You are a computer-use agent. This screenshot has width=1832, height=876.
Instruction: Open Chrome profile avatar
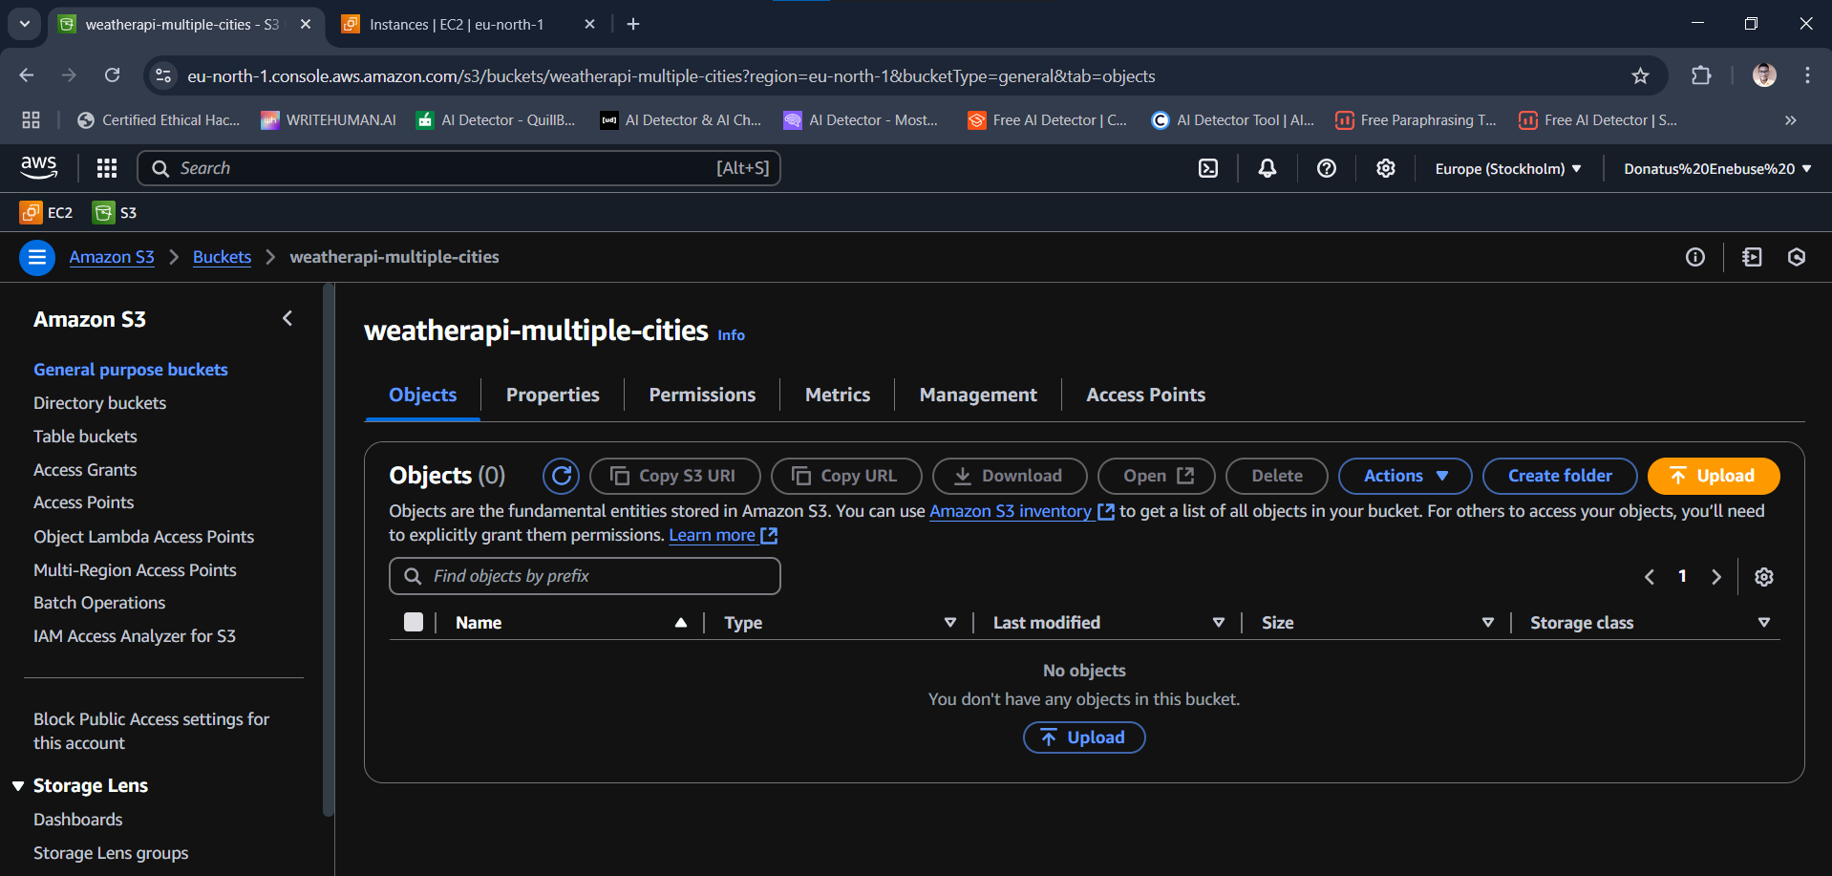tap(1764, 75)
